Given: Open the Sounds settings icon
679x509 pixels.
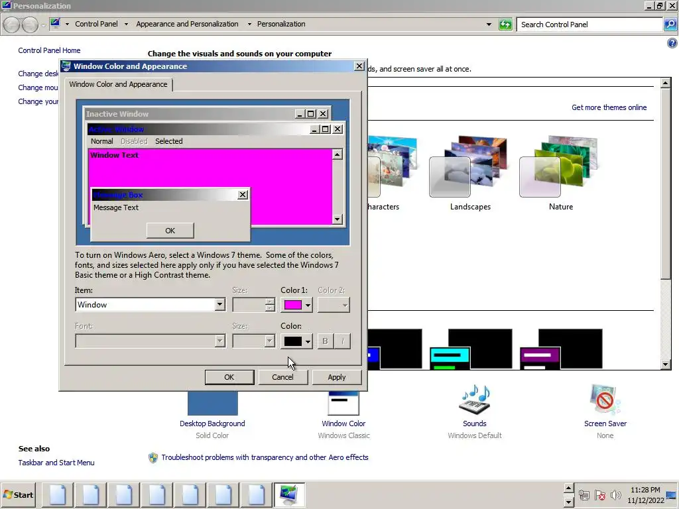Looking at the screenshot, I should (475, 399).
